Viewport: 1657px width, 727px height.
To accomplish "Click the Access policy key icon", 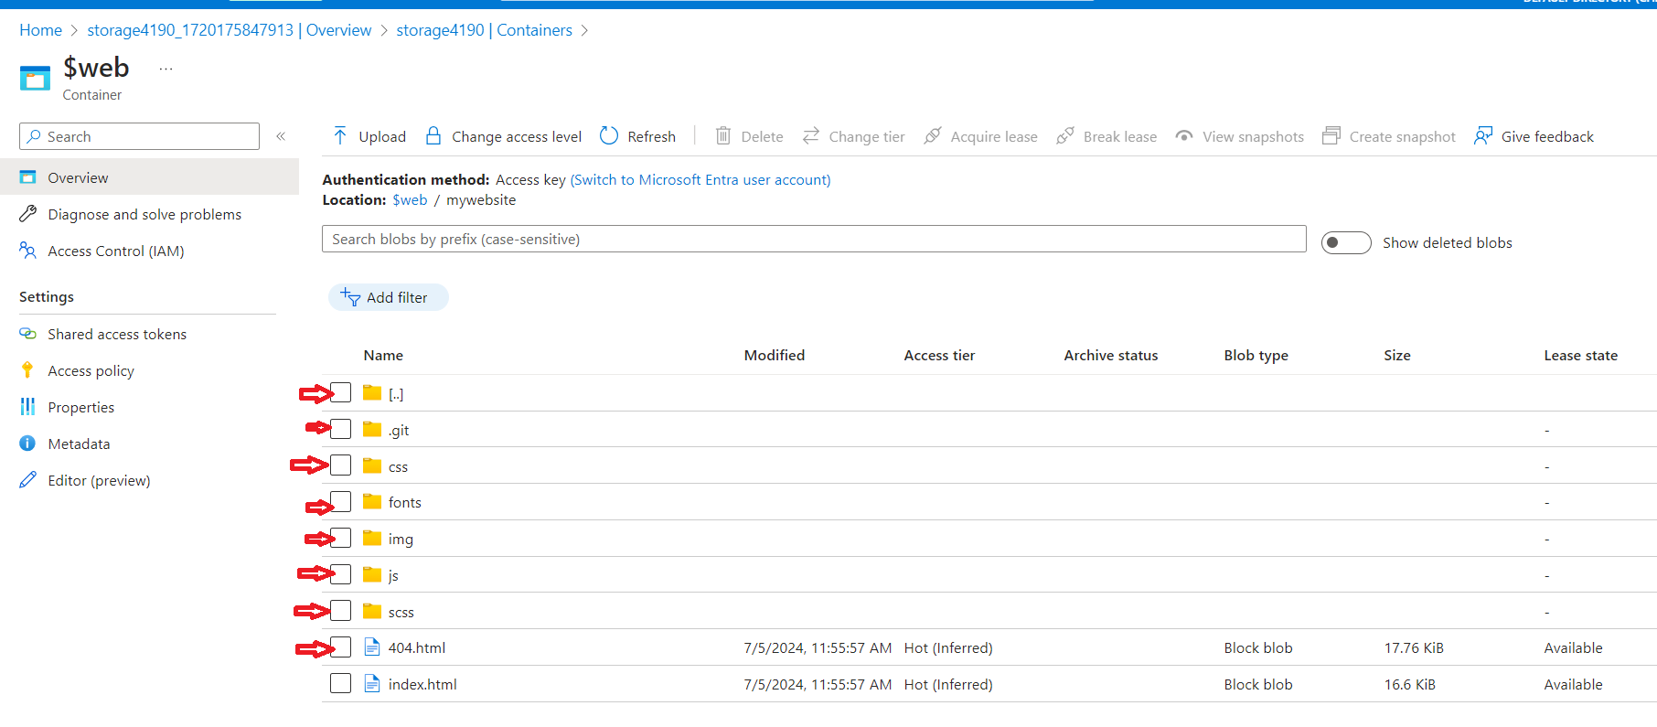I will [27, 370].
